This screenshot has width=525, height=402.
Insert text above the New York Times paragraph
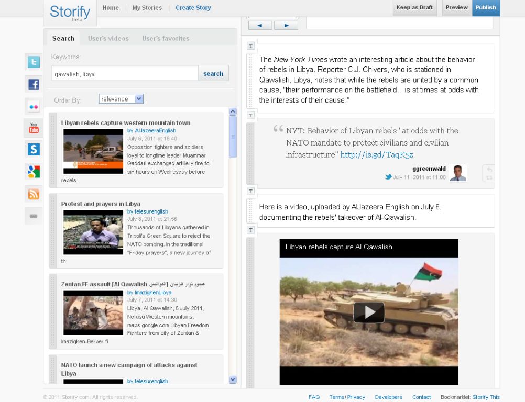(x=251, y=46)
